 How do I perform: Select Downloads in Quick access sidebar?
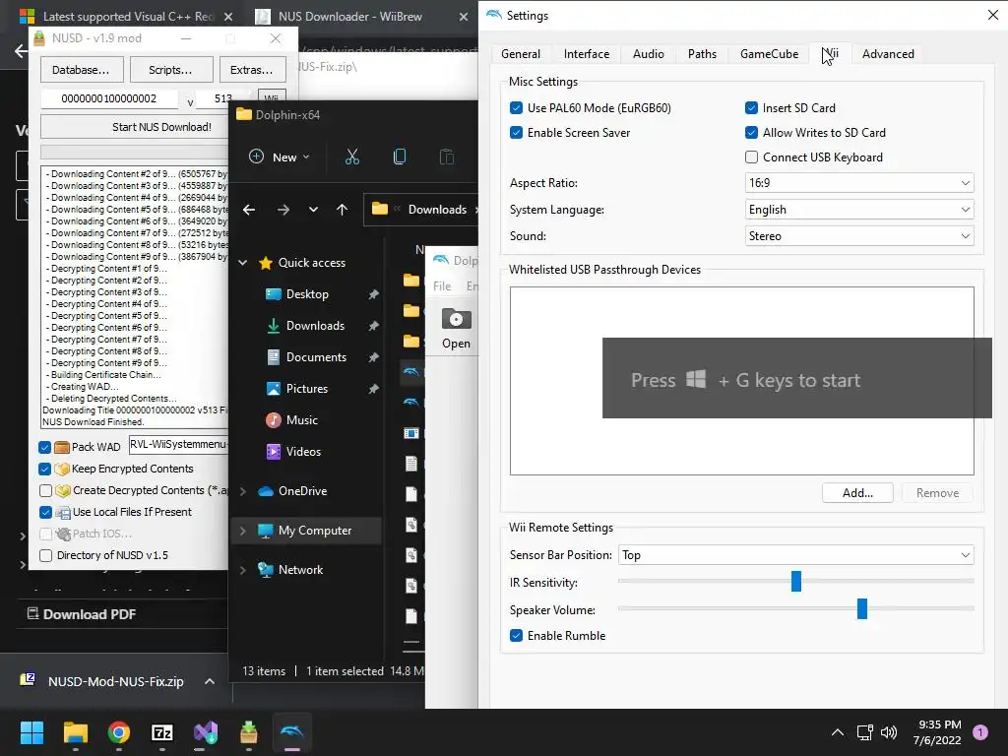coord(315,326)
